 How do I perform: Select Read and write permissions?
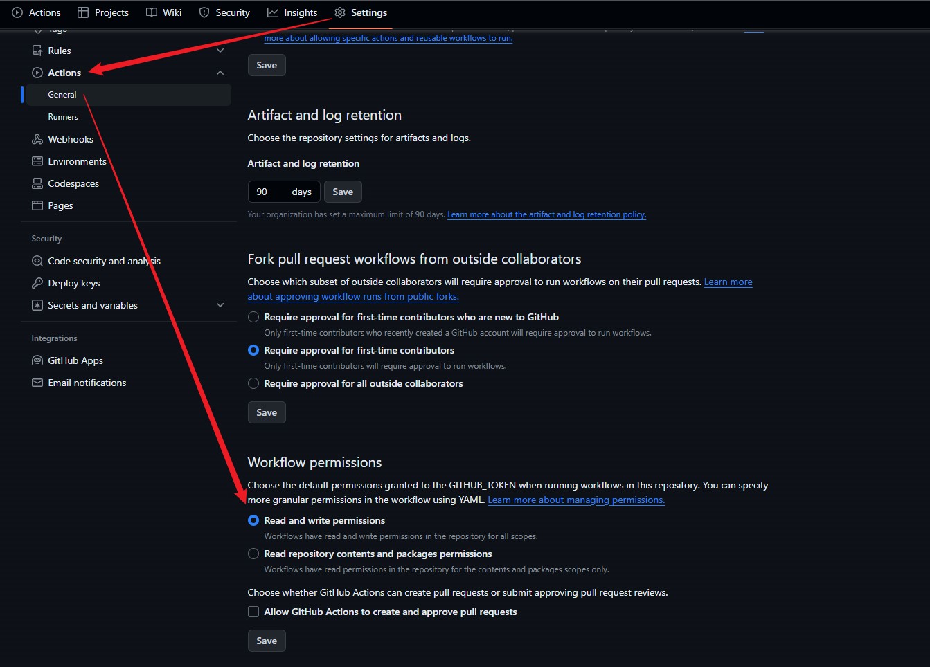253,520
